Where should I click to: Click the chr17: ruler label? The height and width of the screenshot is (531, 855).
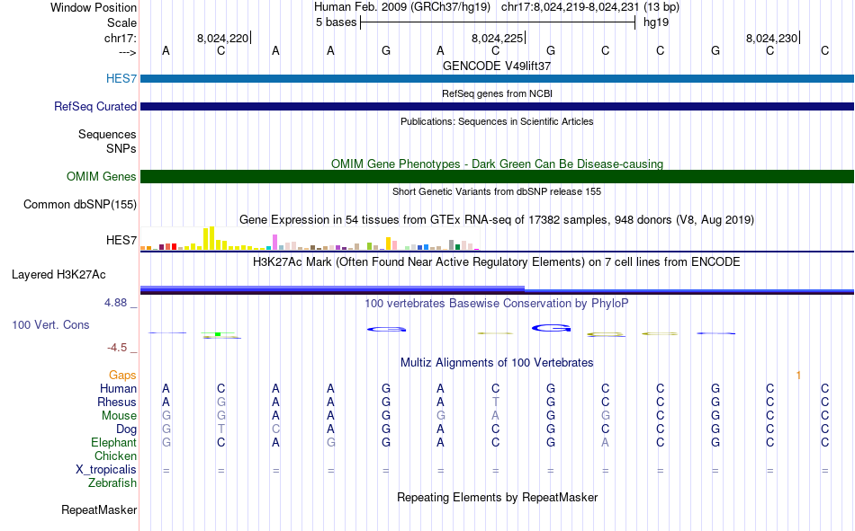click(x=120, y=38)
